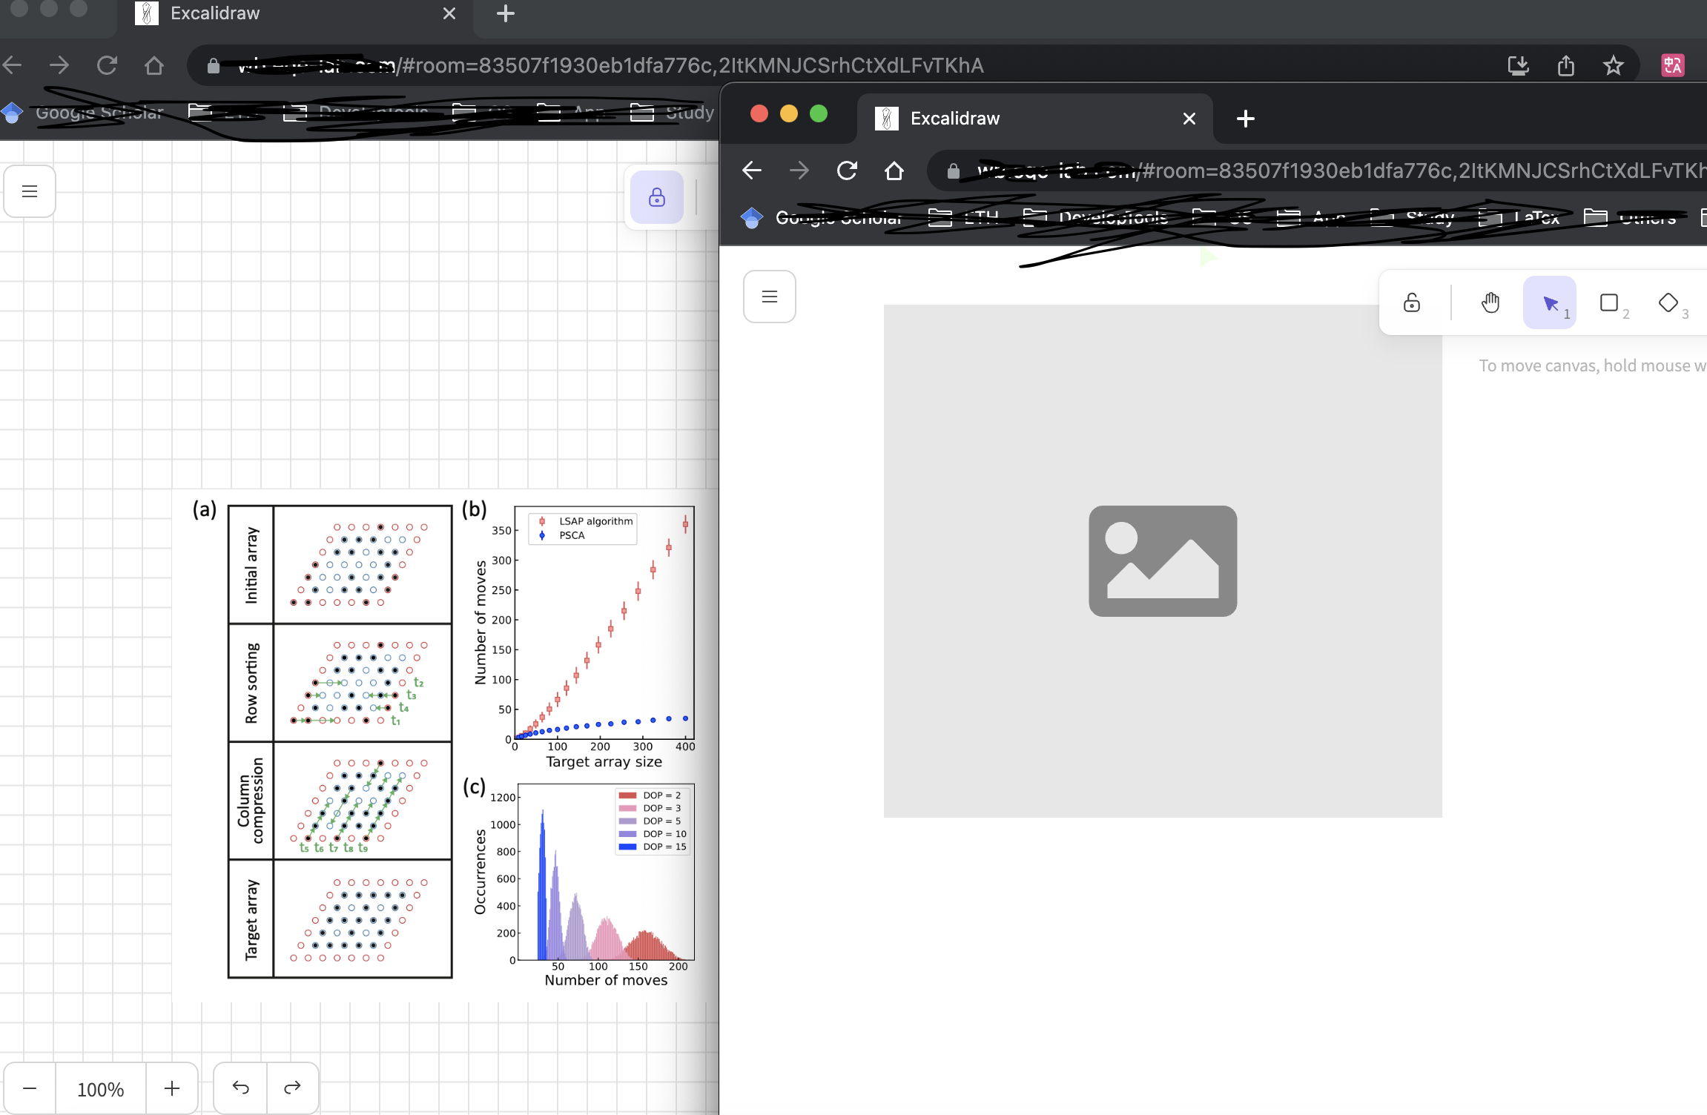
Task: Expand the LaTeX bookmarks folder
Action: pos(1536,218)
